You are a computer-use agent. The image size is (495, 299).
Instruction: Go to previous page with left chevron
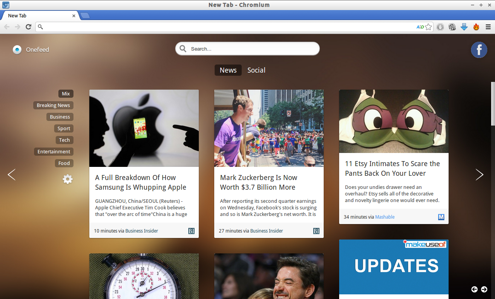point(12,175)
